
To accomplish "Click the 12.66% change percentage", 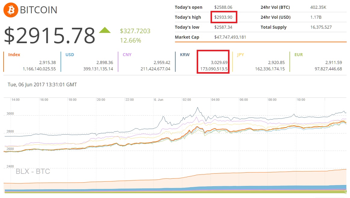I will [130, 40].
